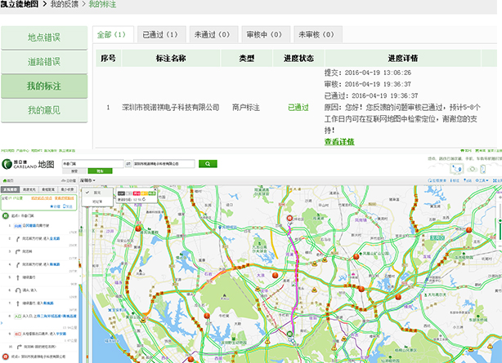Click the star favorite link in route summary

point(55,206)
